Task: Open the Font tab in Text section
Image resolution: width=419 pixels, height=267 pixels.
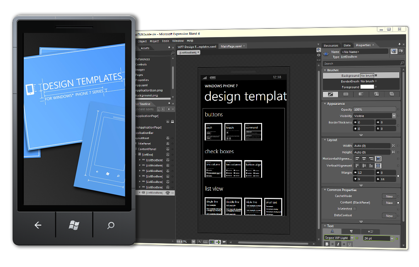Action: tap(332, 231)
